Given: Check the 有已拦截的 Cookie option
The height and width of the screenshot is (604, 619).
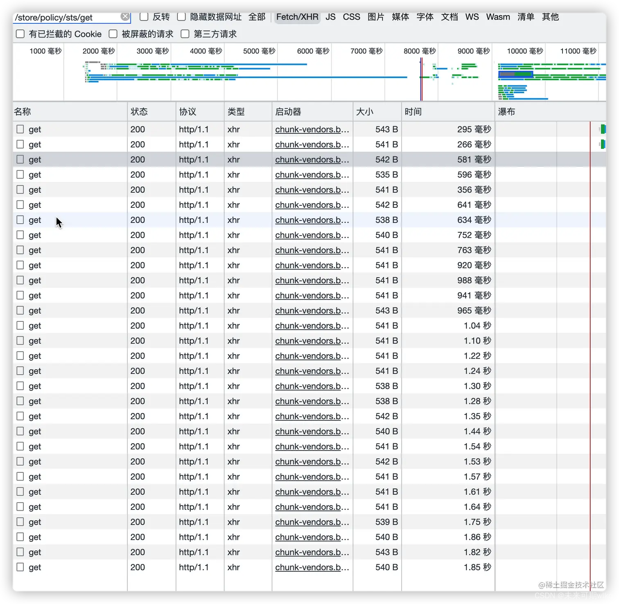Looking at the screenshot, I should click(x=20, y=34).
